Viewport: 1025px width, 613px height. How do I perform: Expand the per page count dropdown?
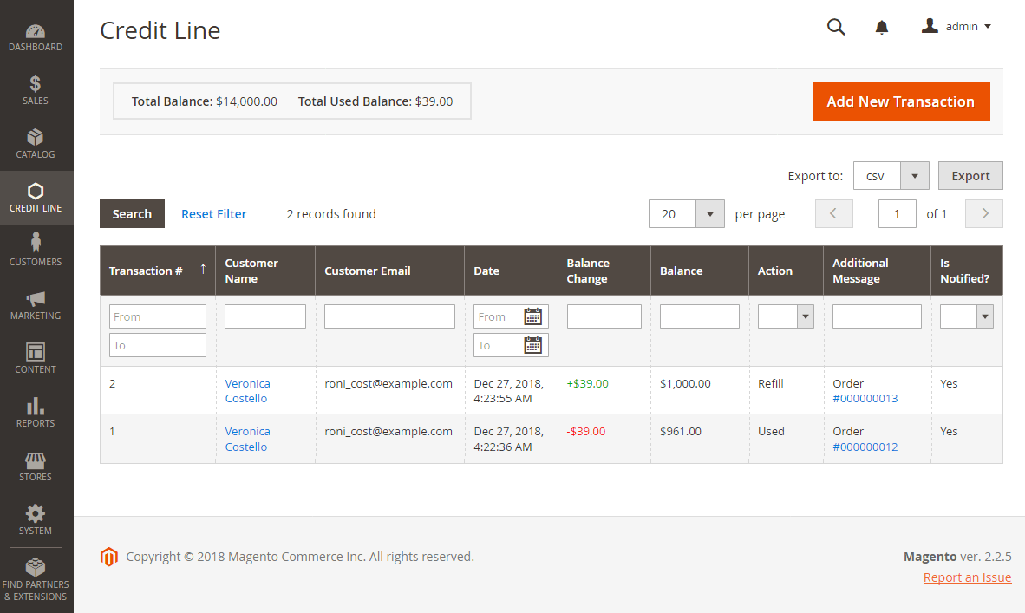click(x=710, y=214)
